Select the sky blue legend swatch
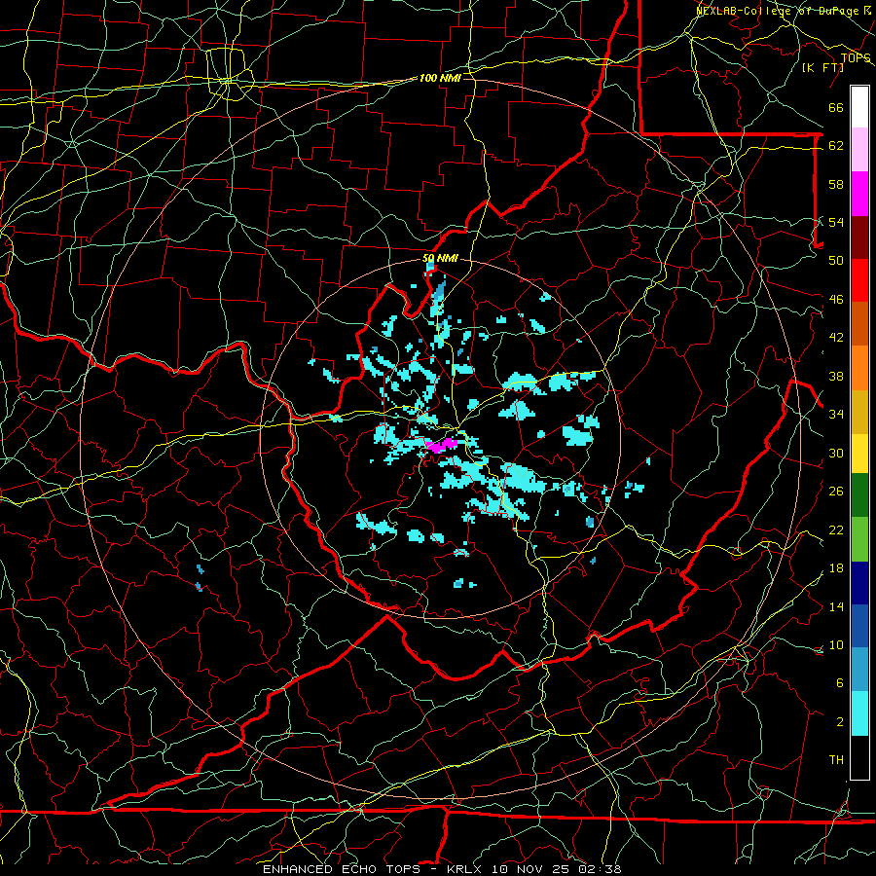This screenshot has height=876, width=876. click(x=859, y=670)
